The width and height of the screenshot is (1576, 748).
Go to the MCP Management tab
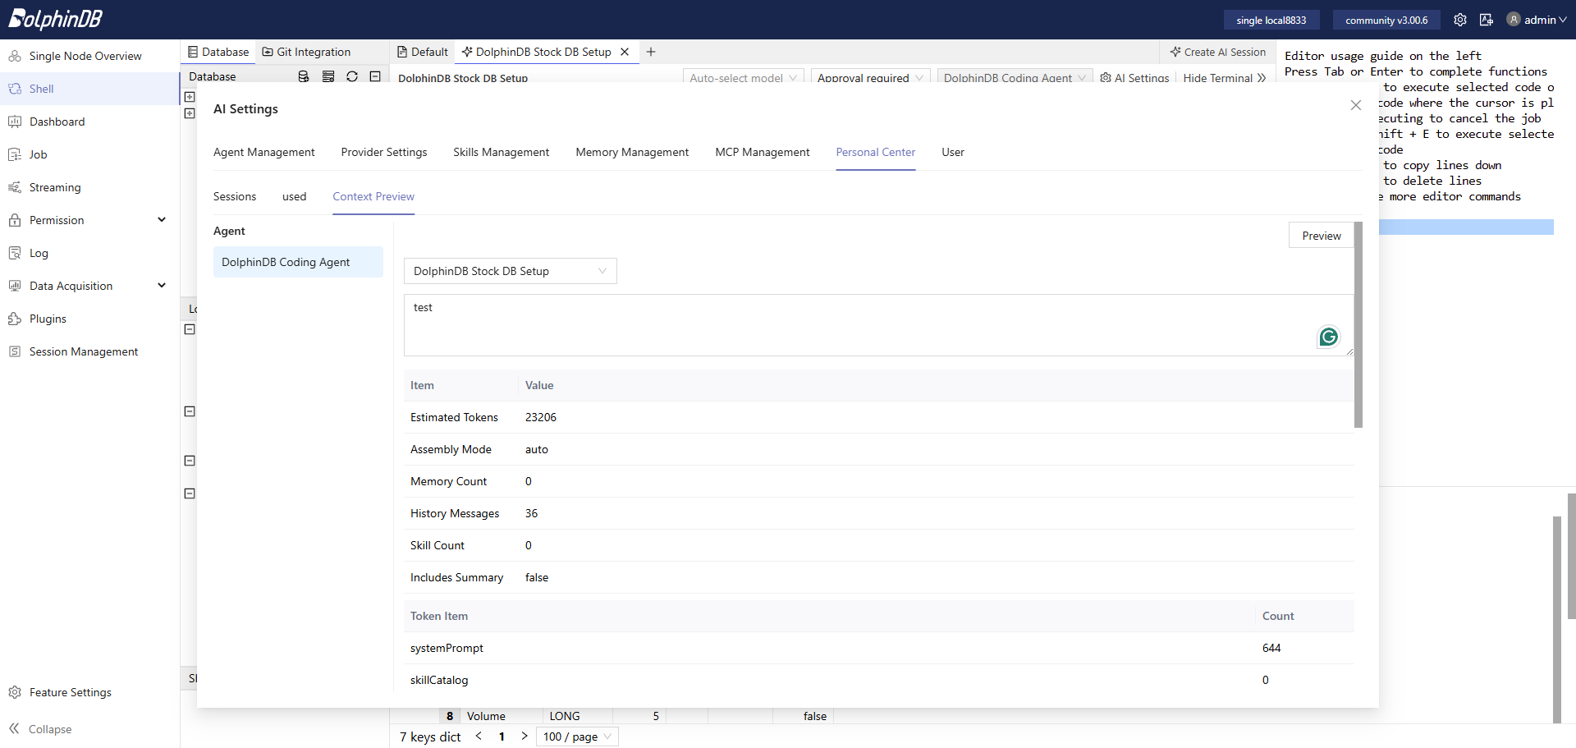pos(763,152)
